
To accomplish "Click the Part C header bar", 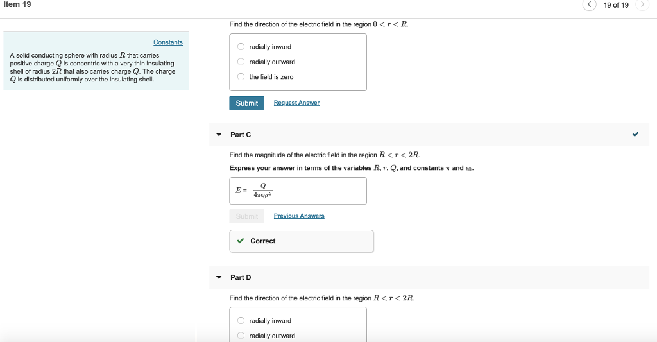I will 429,135.
